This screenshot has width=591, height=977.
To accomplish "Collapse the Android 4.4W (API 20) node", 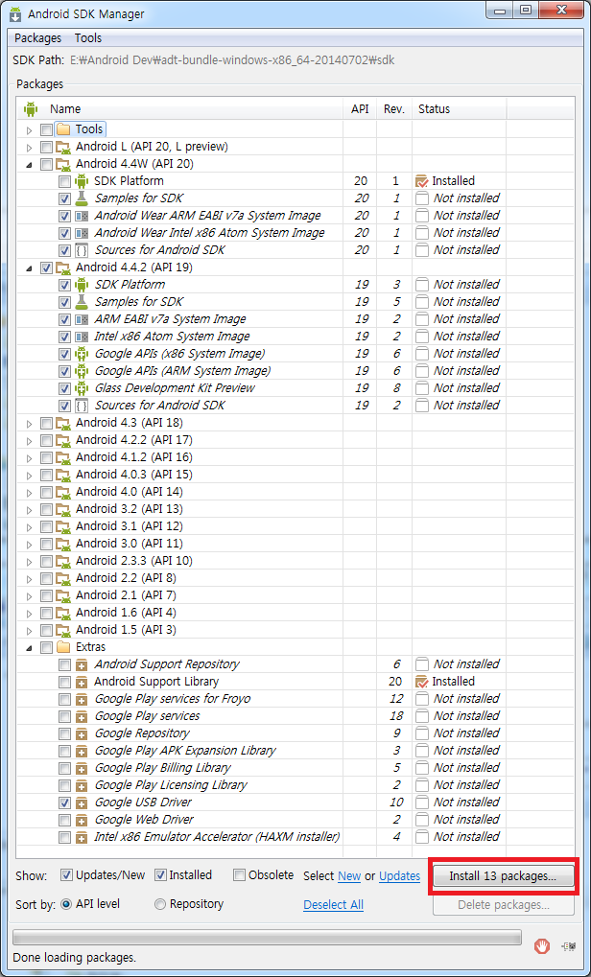I will point(29,165).
